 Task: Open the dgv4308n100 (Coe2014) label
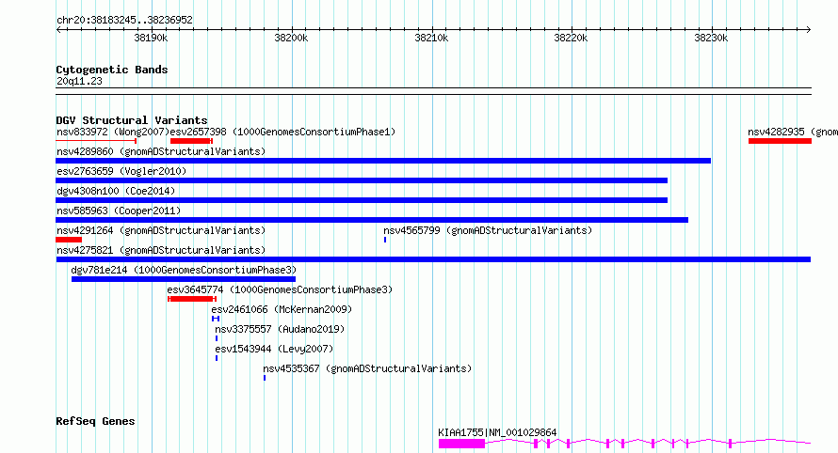tap(116, 191)
